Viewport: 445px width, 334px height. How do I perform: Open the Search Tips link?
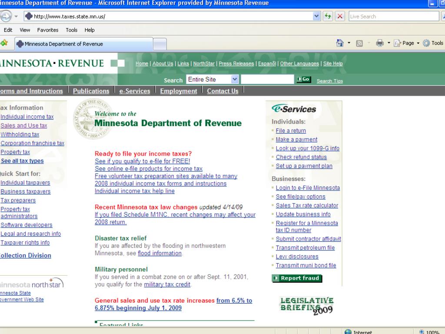[x=330, y=81]
